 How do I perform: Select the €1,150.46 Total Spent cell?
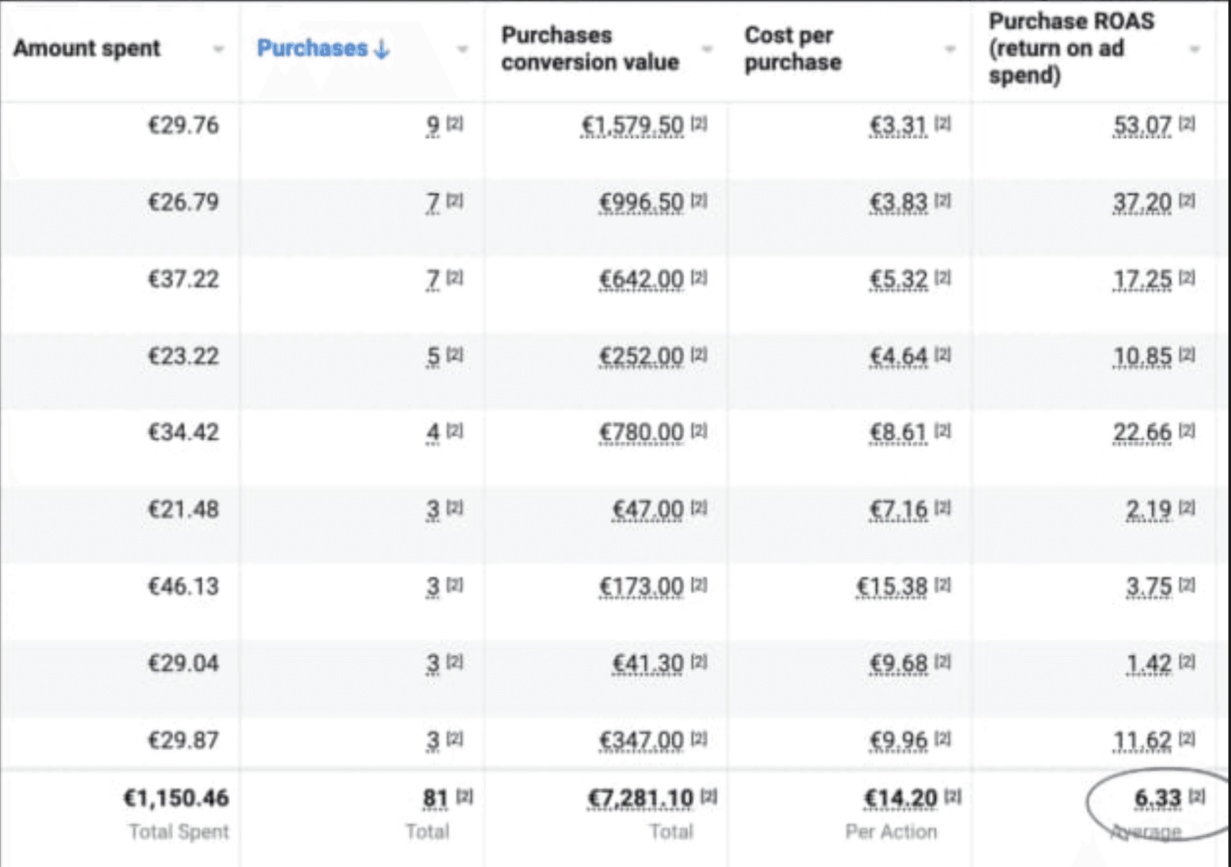(x=175, y=798)
